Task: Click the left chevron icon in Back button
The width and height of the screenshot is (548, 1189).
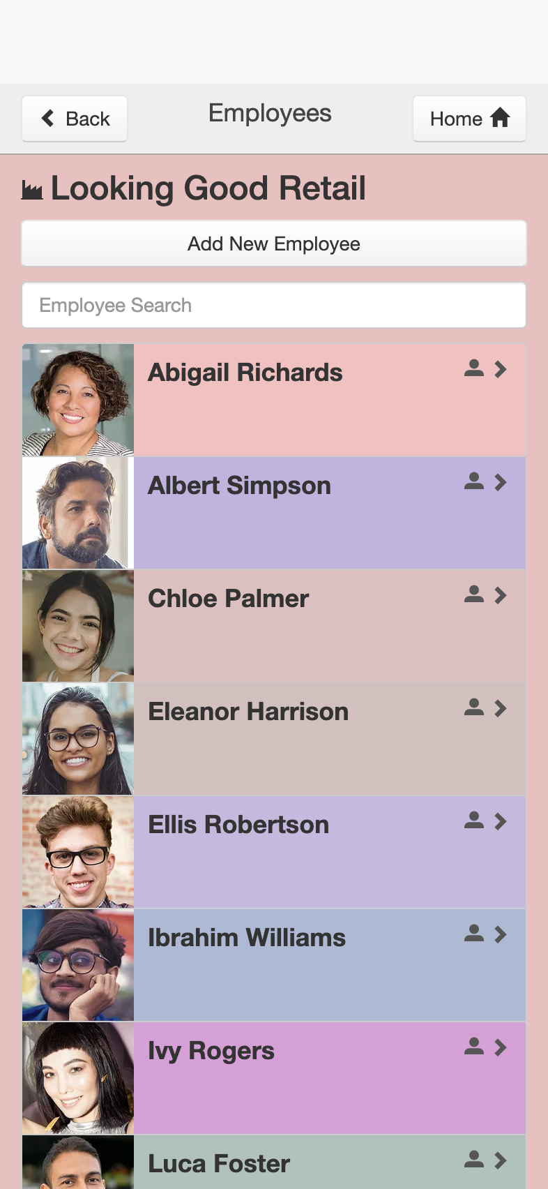Action: [x=48, y=119]
